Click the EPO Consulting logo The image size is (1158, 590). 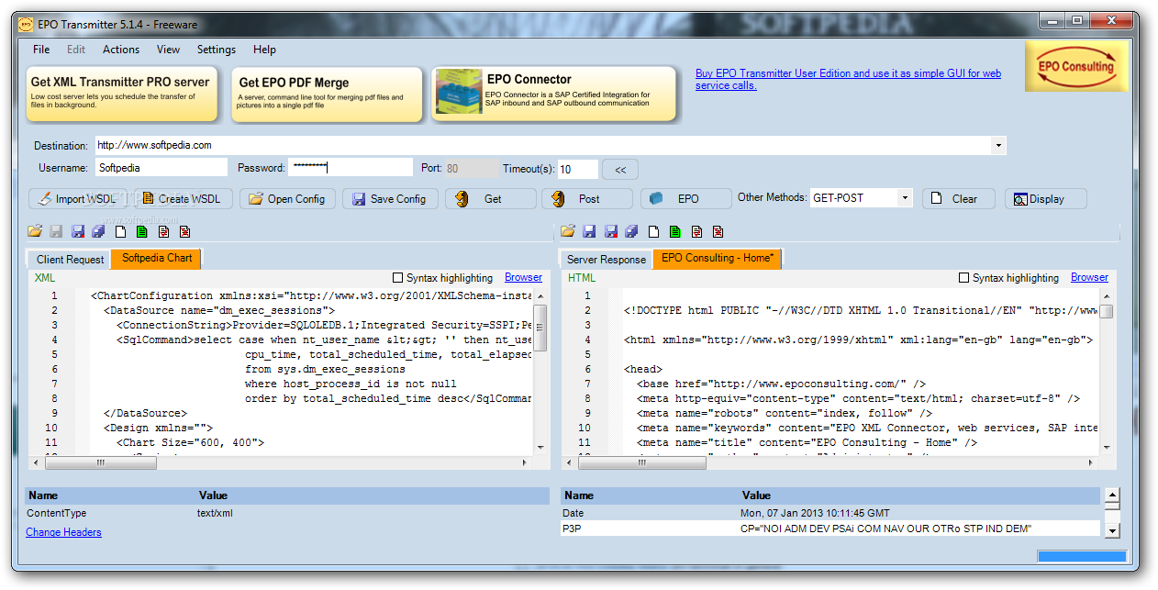(1076, 65)
